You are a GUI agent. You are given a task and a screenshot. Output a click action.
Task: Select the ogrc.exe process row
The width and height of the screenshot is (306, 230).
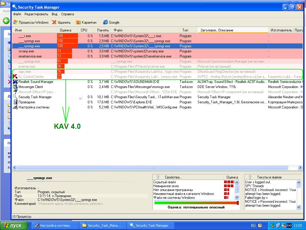(x=157, y=72)
